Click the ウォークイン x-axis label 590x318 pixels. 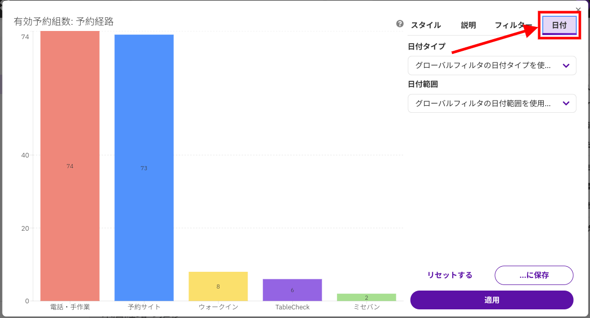(218, 307)
